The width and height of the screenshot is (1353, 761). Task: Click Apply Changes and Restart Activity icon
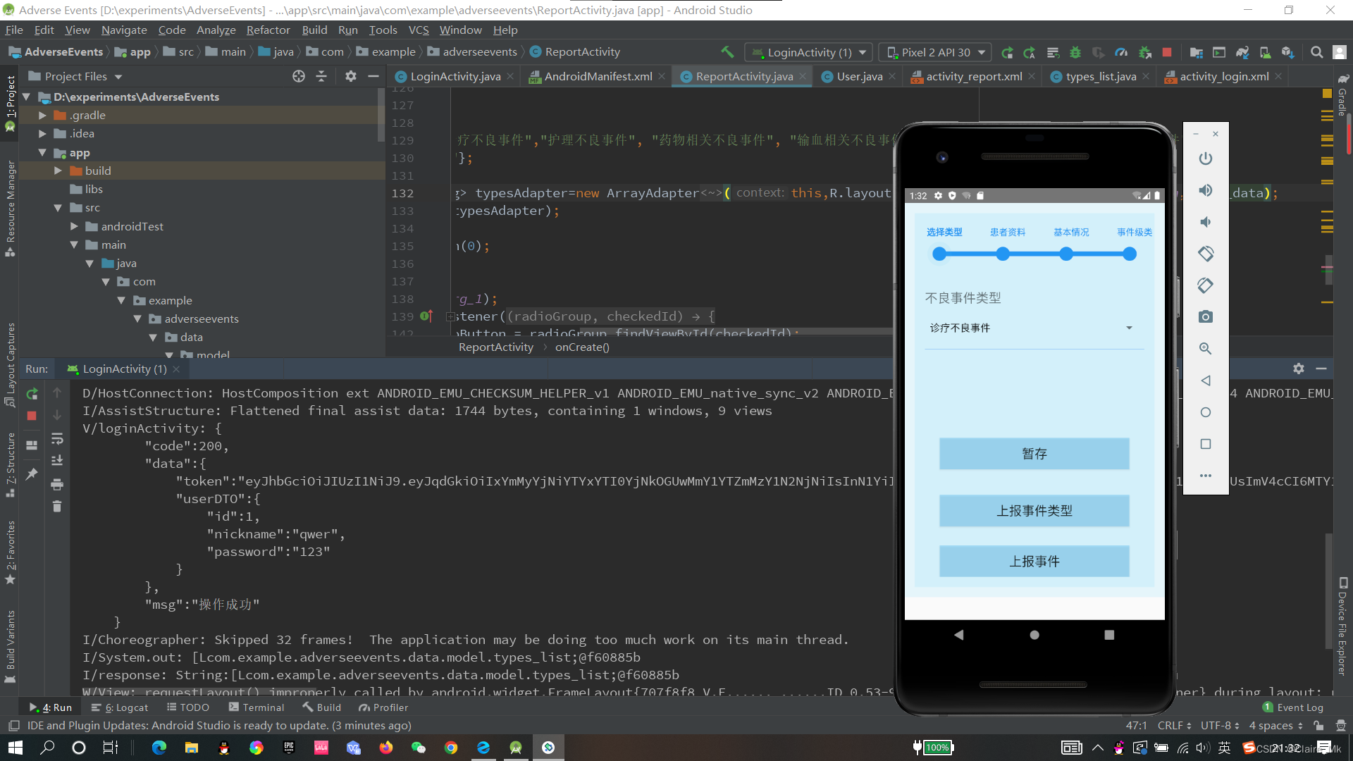click(x=1030, y=52)
